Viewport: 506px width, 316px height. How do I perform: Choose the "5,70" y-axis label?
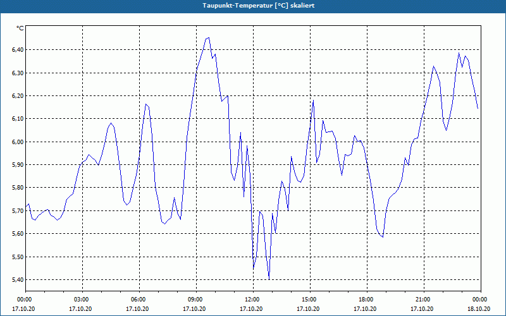(18, 211)
